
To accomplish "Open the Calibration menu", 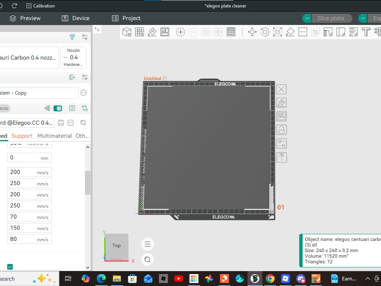I will (x=40, y=6).
